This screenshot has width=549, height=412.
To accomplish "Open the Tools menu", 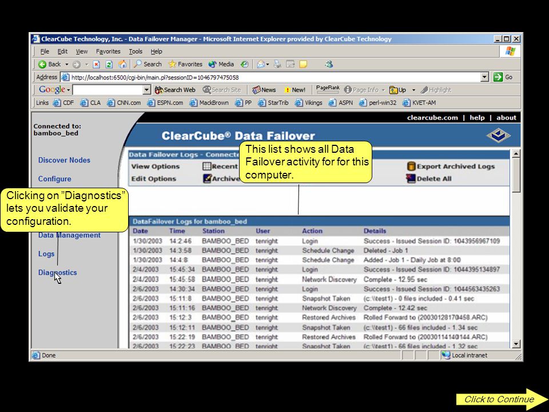I will 136,51.
